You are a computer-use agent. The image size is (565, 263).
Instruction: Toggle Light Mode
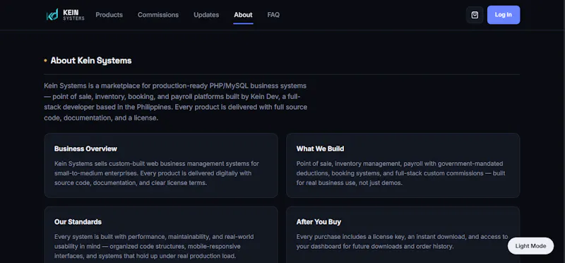pos(530,246)
